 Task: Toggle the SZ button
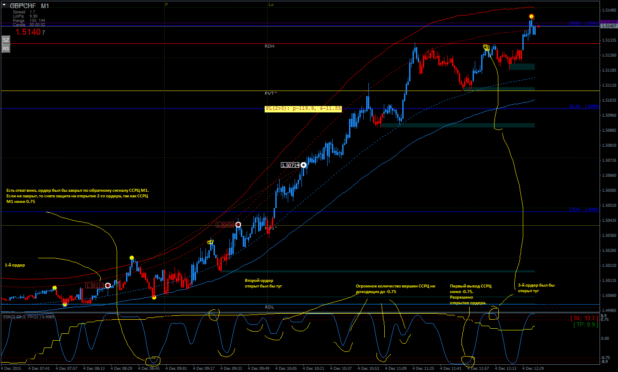tap(6, 40)
